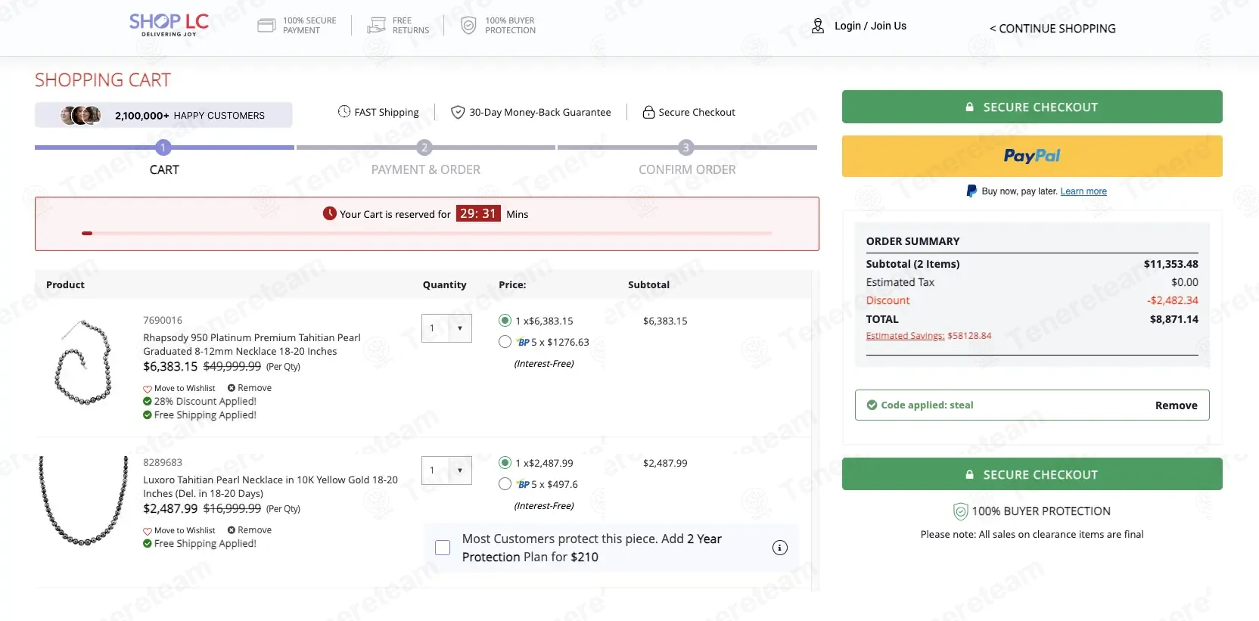
Task: Open protection plan info icon
Action: (780, 548)
